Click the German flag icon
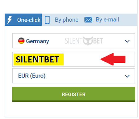Viewport: 139px width, 119px height. pyautogui.click(x=21, y=41)
